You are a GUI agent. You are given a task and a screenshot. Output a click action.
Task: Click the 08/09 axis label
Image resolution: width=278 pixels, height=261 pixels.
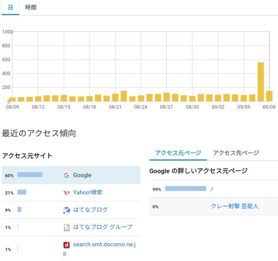click(x=13, y=107)
